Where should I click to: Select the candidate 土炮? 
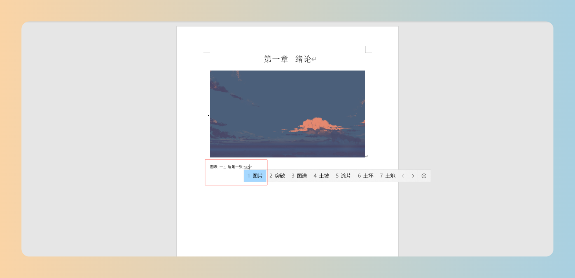click(388, 176)
